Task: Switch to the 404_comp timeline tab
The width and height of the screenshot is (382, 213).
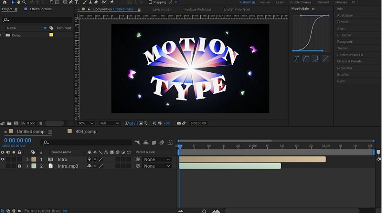Action: point(86,132)
